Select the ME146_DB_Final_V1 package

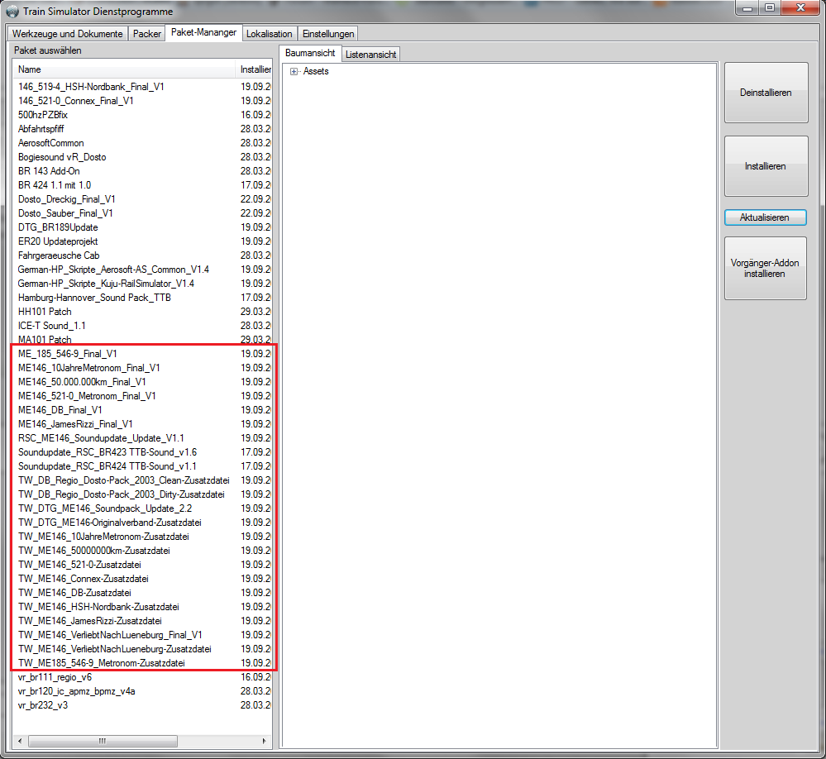point(60,410)
